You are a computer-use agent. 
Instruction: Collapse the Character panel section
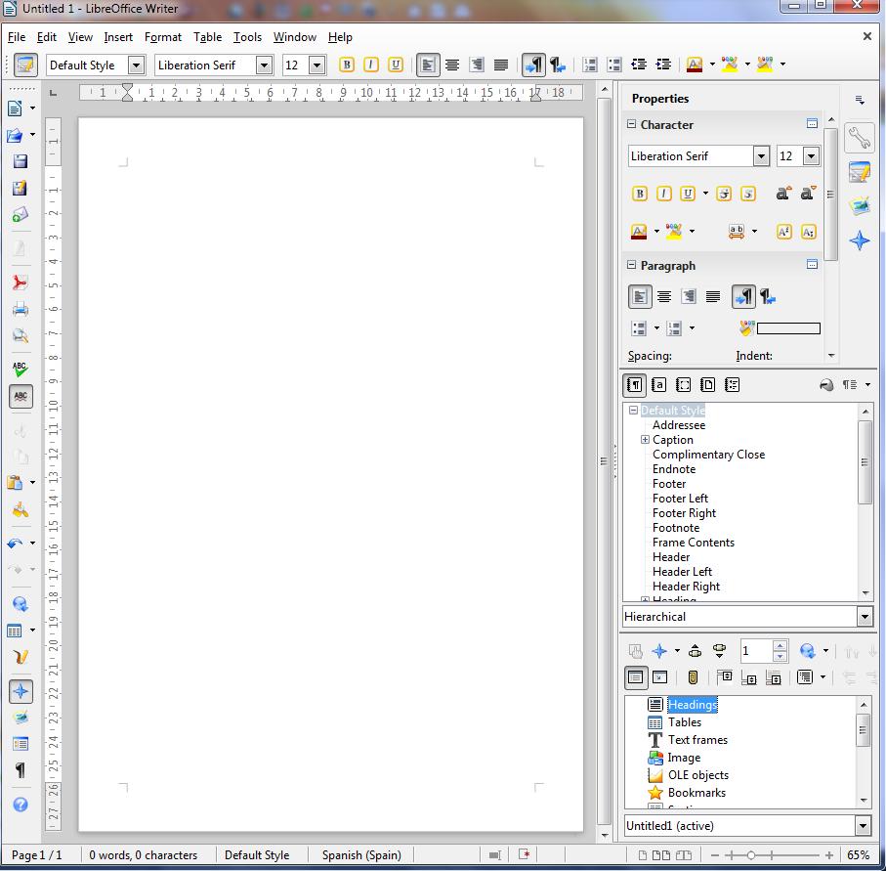[x=632, y=124]
